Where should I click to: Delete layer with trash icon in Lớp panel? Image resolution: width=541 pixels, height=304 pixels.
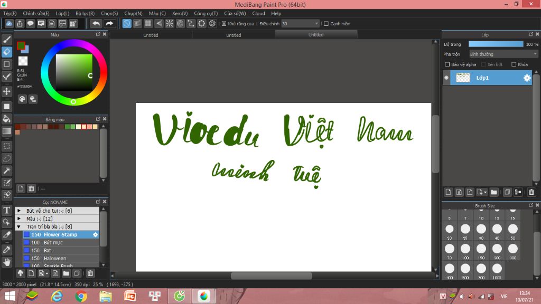(531, 192)
